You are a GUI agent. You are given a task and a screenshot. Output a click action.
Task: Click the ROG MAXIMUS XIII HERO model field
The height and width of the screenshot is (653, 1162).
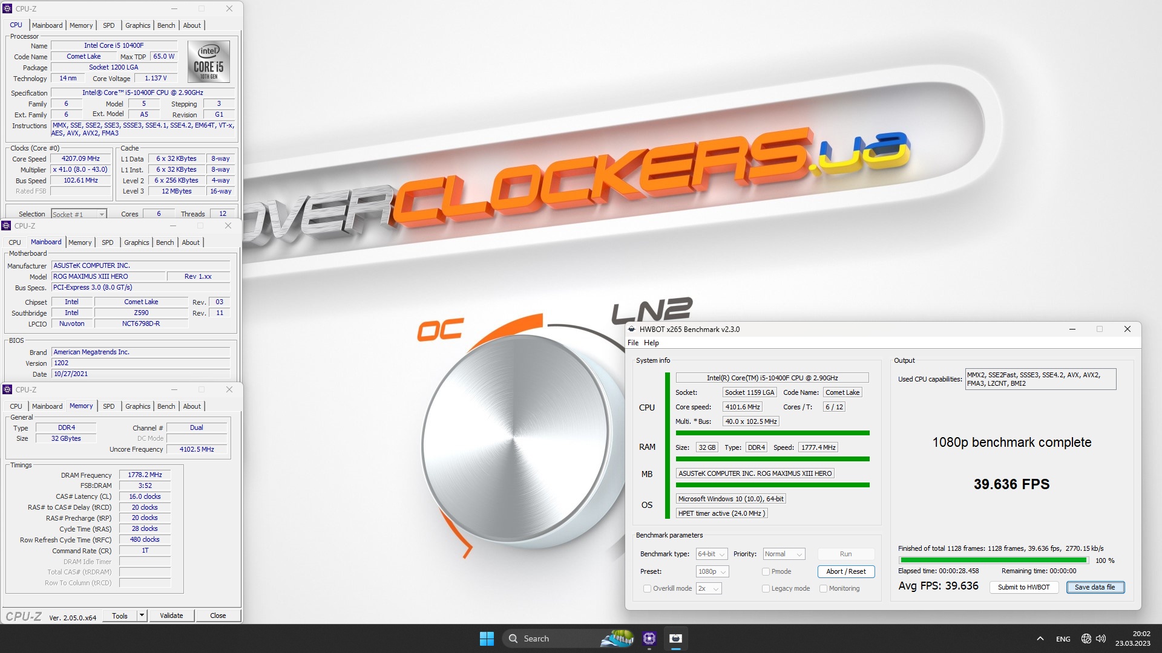109,276
